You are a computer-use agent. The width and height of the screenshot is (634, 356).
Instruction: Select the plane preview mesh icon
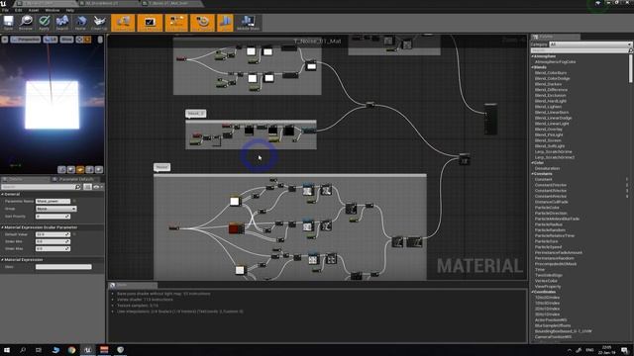(x=80, y=169)
